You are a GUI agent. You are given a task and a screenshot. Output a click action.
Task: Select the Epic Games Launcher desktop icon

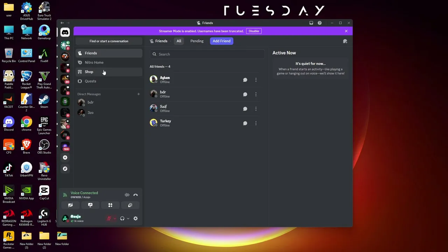[44, 126]
